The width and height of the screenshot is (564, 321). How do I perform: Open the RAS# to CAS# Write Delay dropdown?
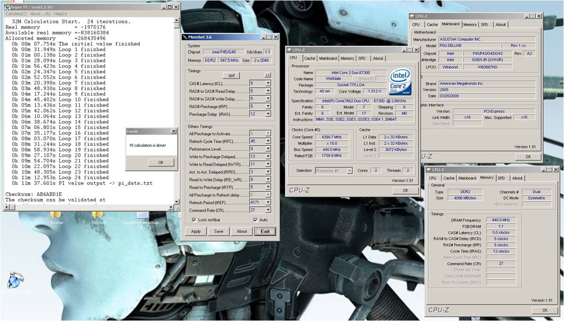pos(268,98)
